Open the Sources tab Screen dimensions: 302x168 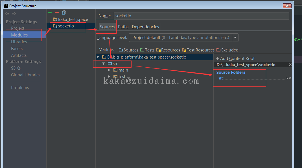(107, 27)
